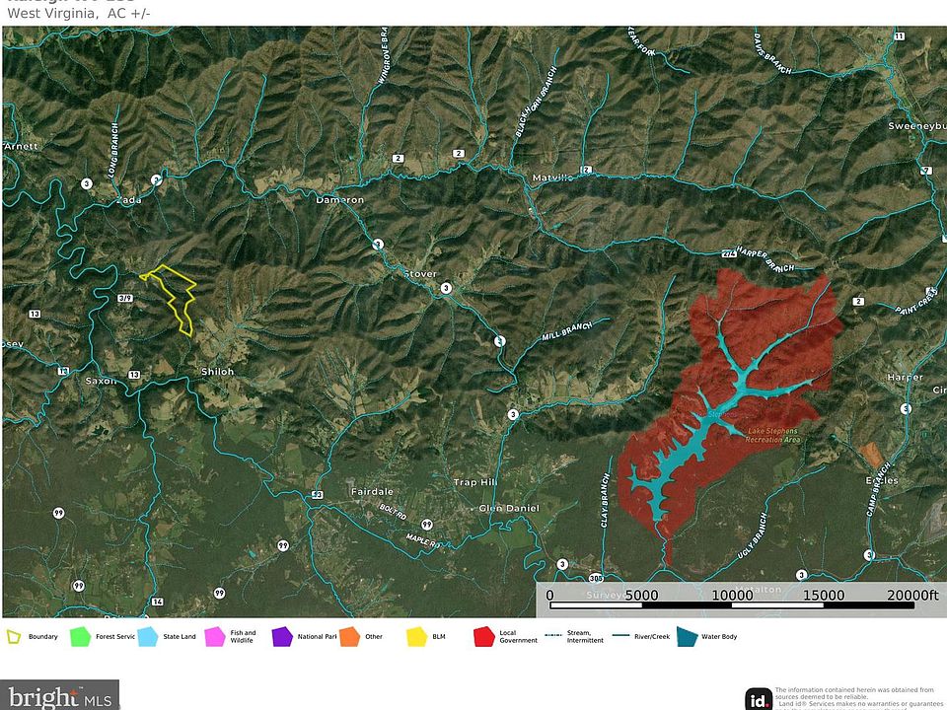Click the 10000 mark on the scale bar
The height and width of the screenshot is (710, 947).
click(732, 596)
